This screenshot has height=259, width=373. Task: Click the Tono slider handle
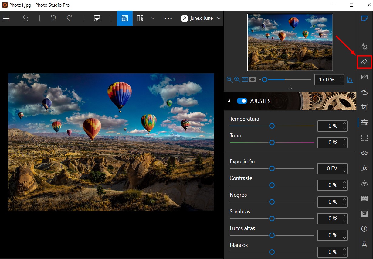click(272, 143)
